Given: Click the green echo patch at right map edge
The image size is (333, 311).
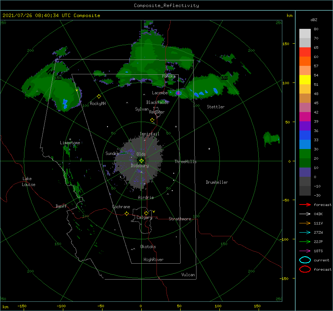Looking at the screenshot, I should pos(272,139).
